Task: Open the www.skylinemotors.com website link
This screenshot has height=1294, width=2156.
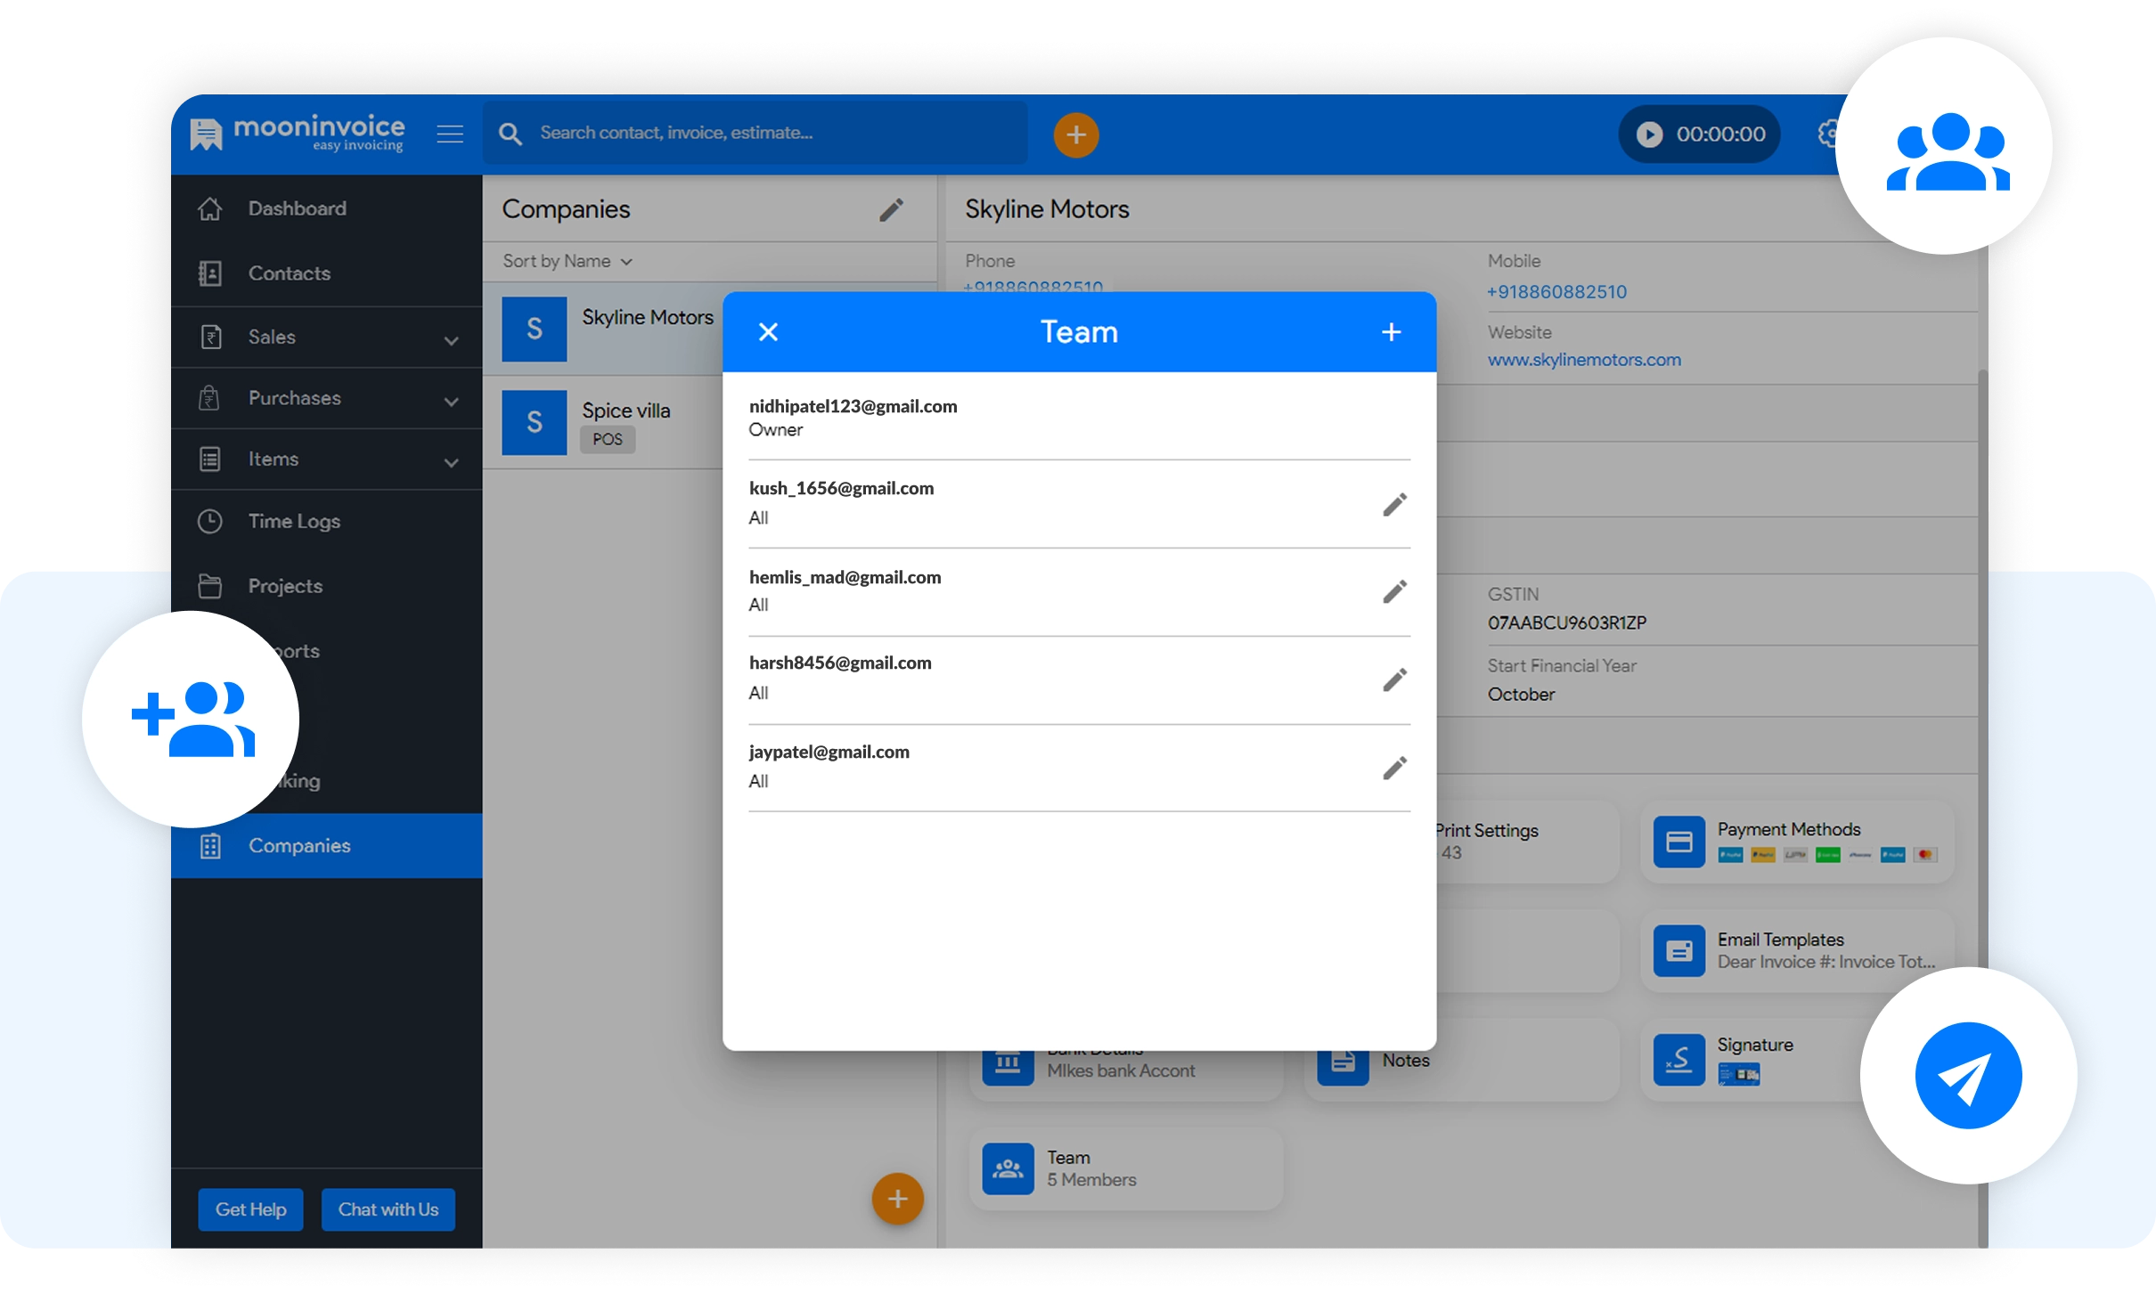Action: click(x=1583, y=360)
